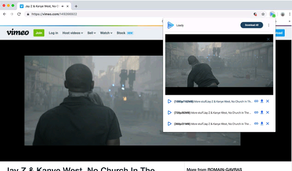The height and width of the screenshot is (171, 292).
Task: Download the 1080p/162MB video
Action: (262, 101)
